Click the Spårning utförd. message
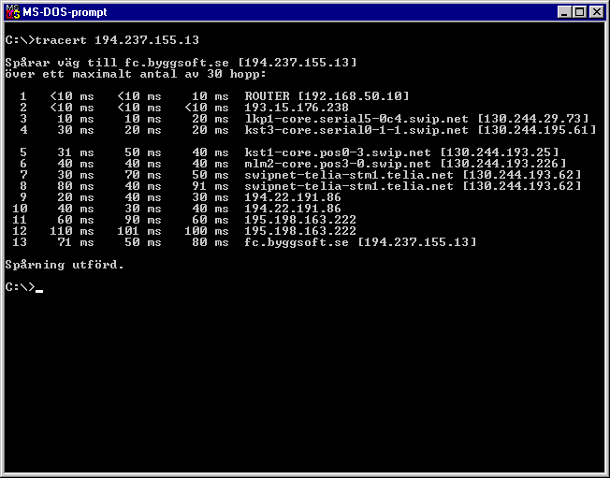610x478 pixels. click(x=65, y=265)
